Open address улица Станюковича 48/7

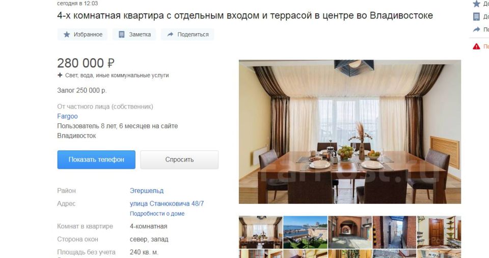coord(167,203)
